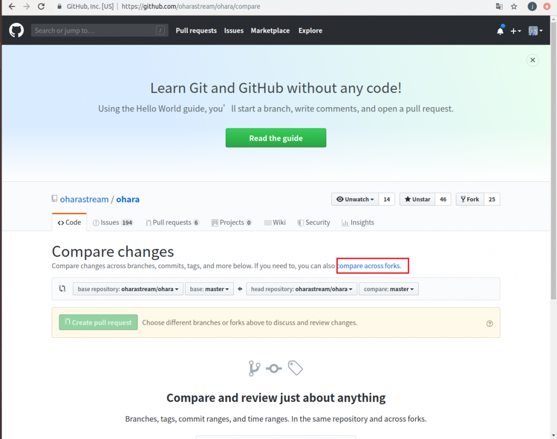Go back using browser back arrow

12,7
